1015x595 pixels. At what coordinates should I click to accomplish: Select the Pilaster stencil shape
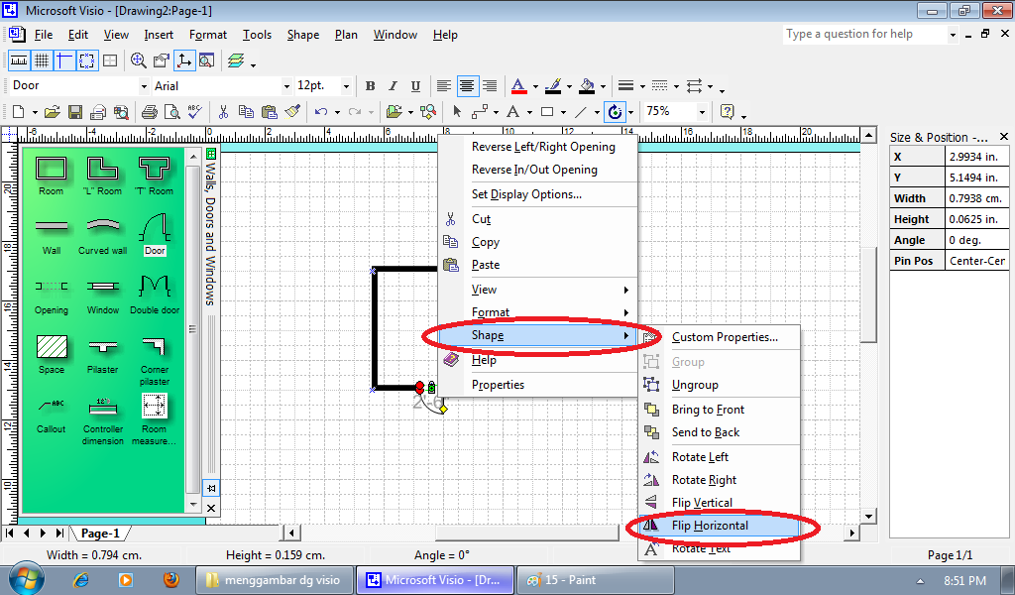(103, 354)
